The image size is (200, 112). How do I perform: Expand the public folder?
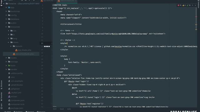(6, 23)
